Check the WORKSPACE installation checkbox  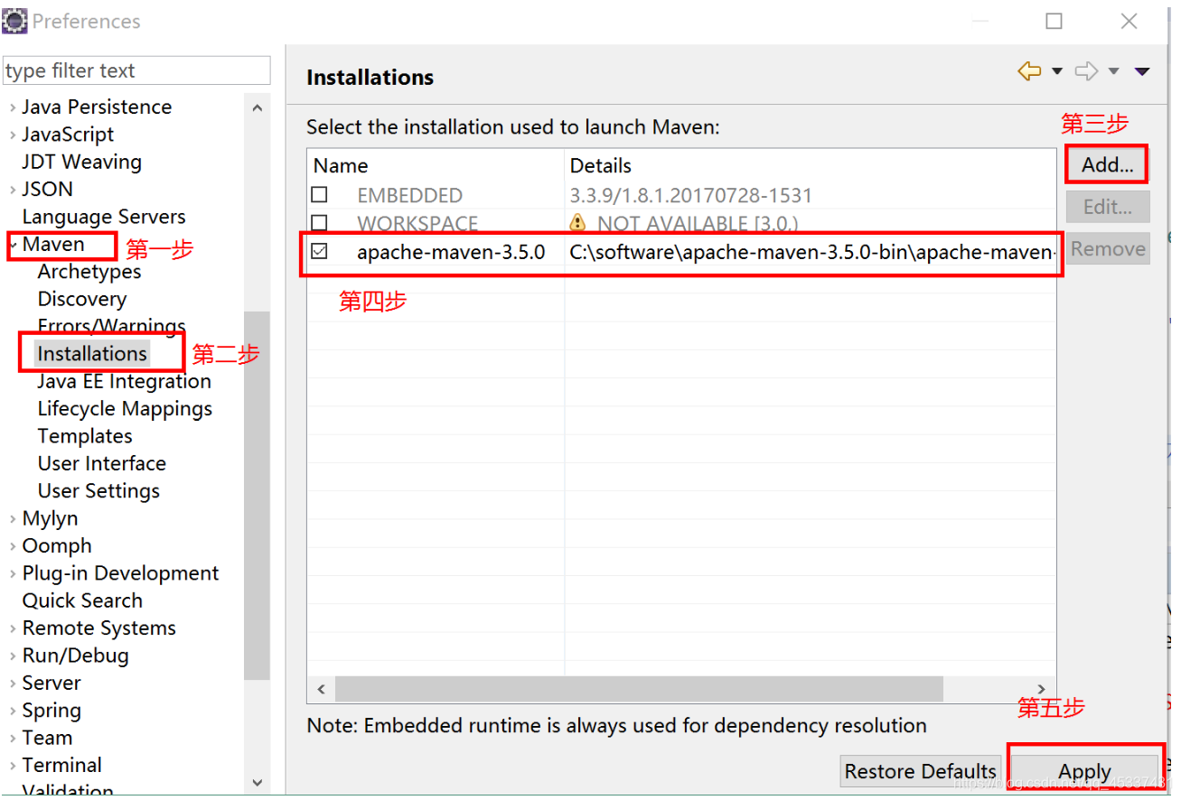[319, 222]
